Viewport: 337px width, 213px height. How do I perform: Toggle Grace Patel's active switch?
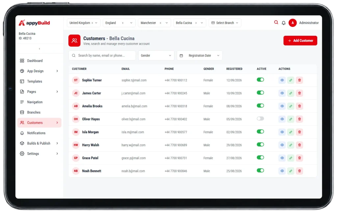[260, 158]
